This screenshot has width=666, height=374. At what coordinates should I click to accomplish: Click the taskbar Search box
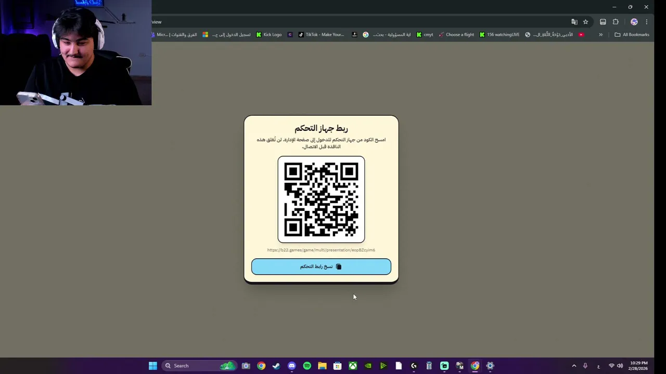[x=200, y=366]
